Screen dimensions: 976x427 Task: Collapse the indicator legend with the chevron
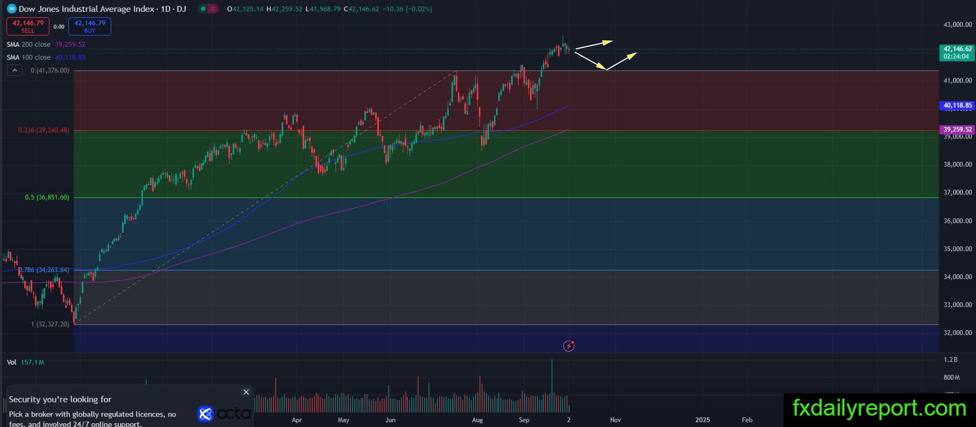15,70
